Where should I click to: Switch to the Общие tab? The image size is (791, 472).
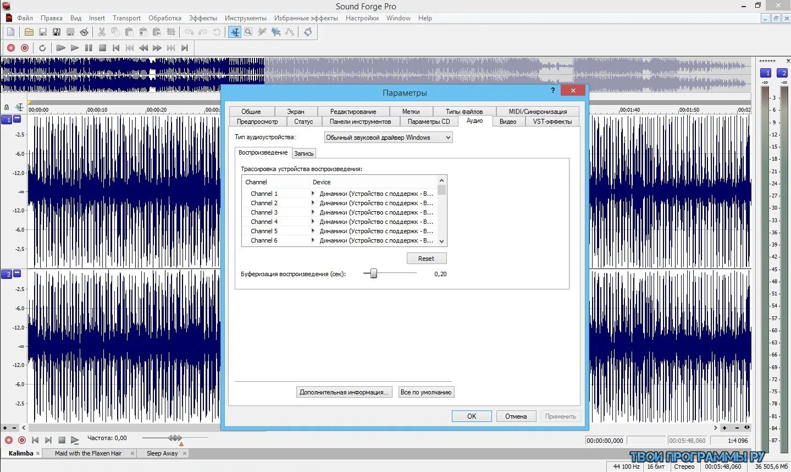[x=251, y=111]
